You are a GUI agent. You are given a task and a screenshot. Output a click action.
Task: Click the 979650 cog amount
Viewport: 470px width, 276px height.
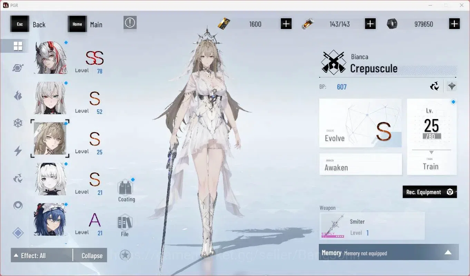424,24
